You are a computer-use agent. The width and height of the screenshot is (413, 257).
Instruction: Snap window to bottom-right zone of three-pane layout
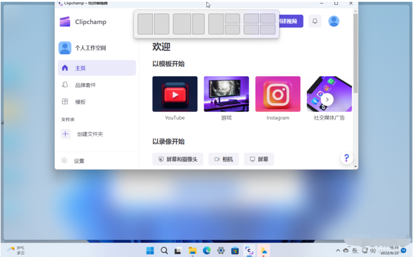pyautogui.click(x=232, y=29)
